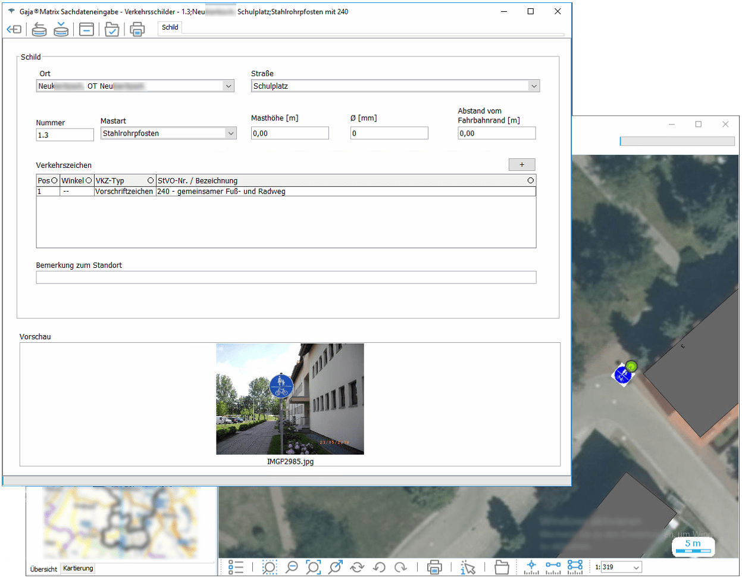Toggle the Pos column circle in table header
Viewport: 742px width, 578px height.
pos(55,180)
